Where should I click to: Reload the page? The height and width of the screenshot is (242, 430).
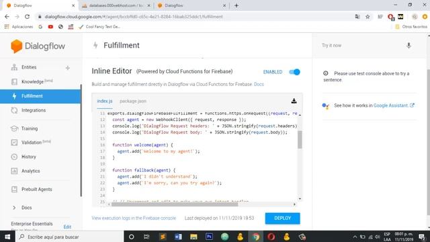click(x=27, y=17)
